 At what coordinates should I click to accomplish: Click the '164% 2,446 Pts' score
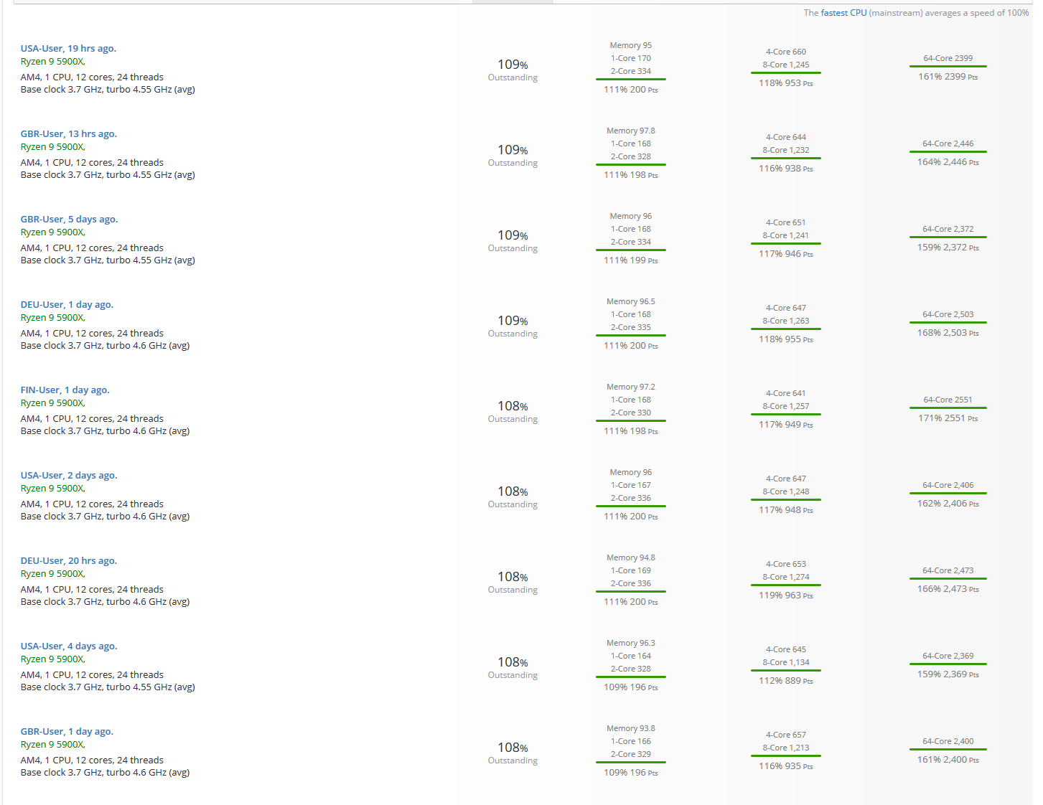[x=948, y=162]
